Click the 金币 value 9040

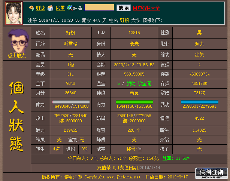tap(70, 84)
